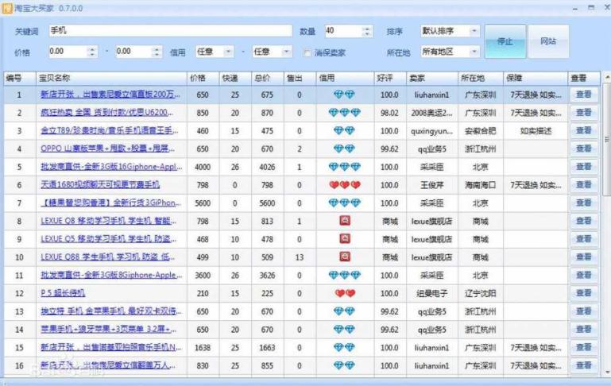Decrease minimum 价格 with down arrow
The width and height of the screenshot is (611, 386).
click(92, 55)
